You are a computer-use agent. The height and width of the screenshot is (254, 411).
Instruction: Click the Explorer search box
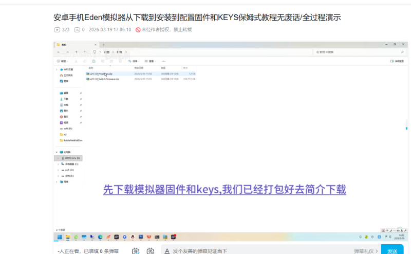[x=359, y=52]
